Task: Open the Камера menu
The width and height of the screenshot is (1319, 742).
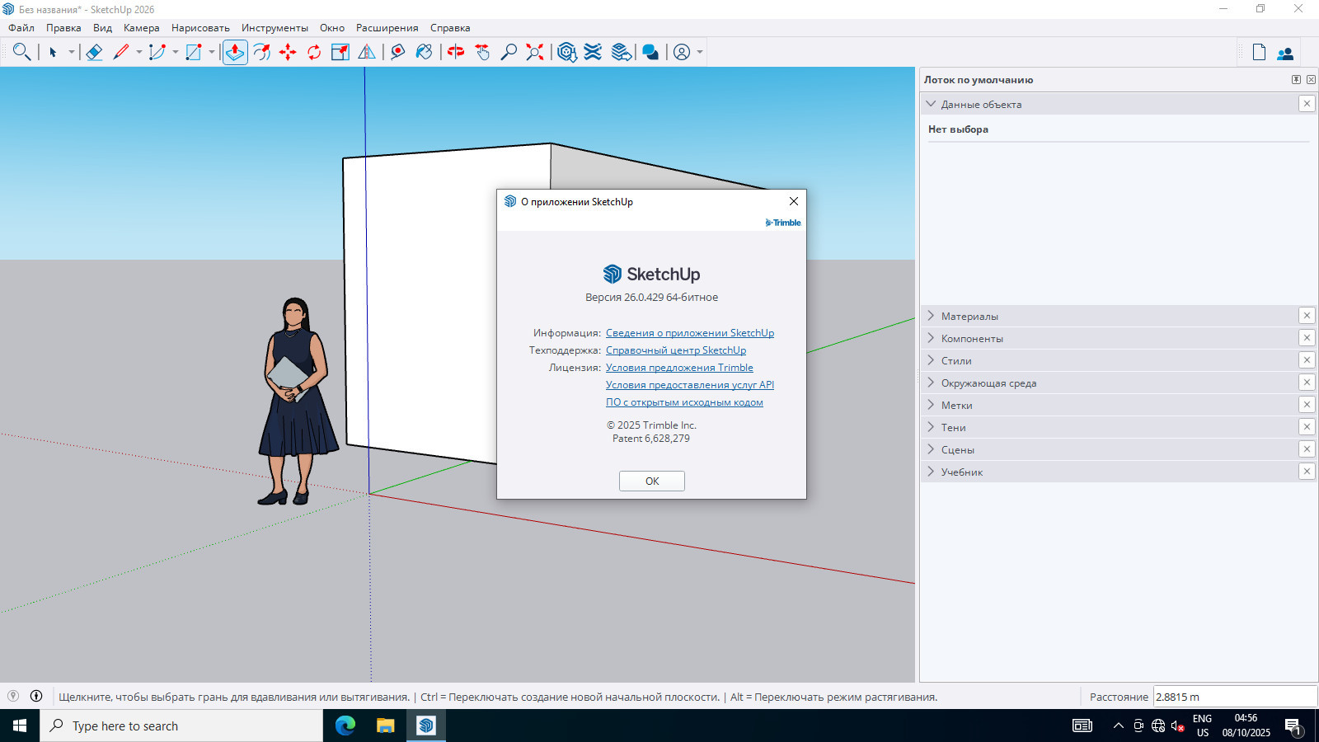Action: (141, 28)
